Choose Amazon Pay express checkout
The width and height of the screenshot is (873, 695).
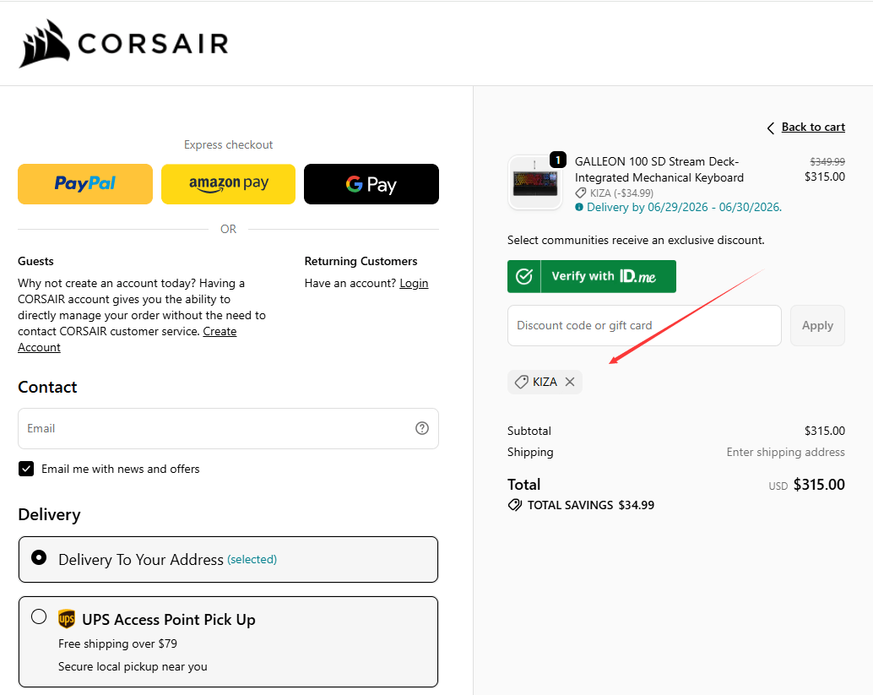[228, 184]
